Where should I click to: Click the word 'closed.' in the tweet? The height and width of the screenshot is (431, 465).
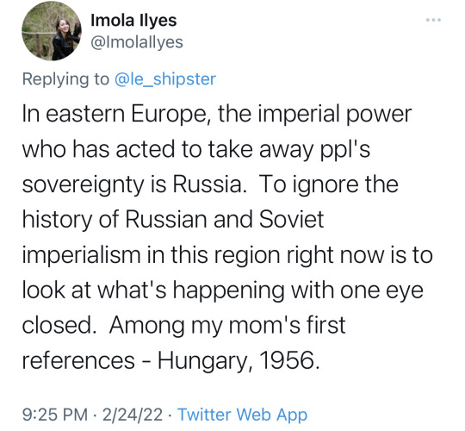(x=59, y=325)
